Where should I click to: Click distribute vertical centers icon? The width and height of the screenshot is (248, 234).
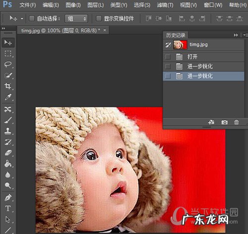(230, 18)
